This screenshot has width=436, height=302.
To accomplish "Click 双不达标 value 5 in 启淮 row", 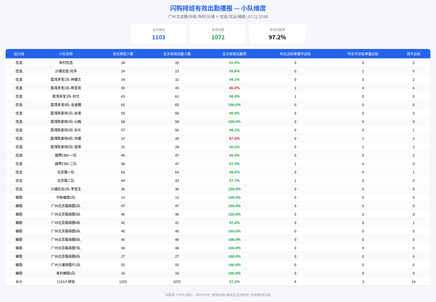I will click(414, 113).
